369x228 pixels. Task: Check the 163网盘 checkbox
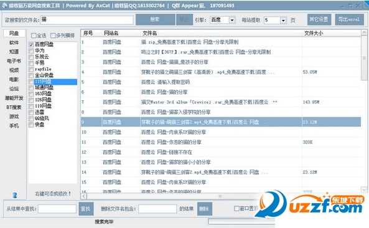coord(31,93)
